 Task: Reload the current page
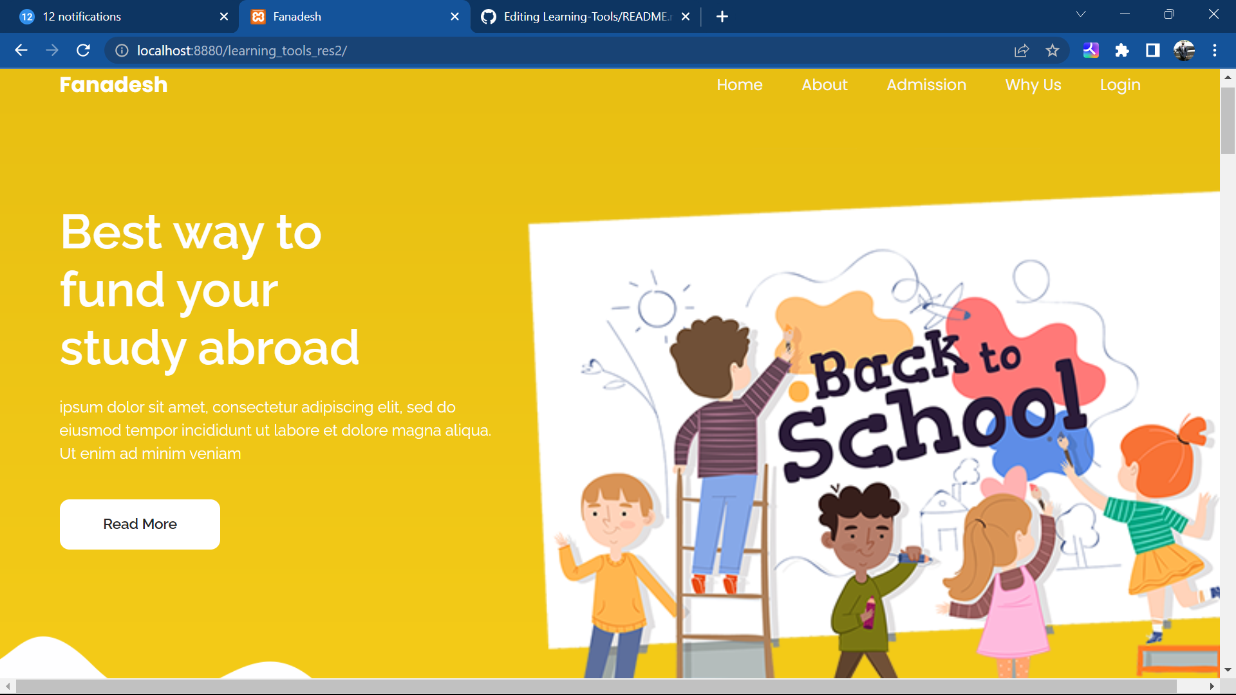point(83,50)
